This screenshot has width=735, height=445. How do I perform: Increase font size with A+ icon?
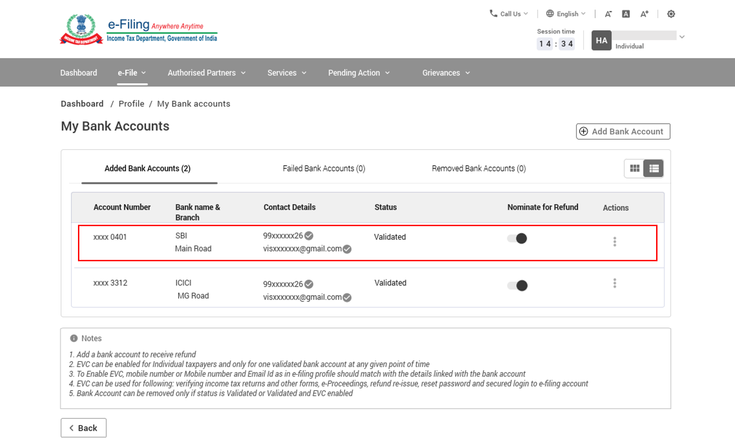pos(644,14)
